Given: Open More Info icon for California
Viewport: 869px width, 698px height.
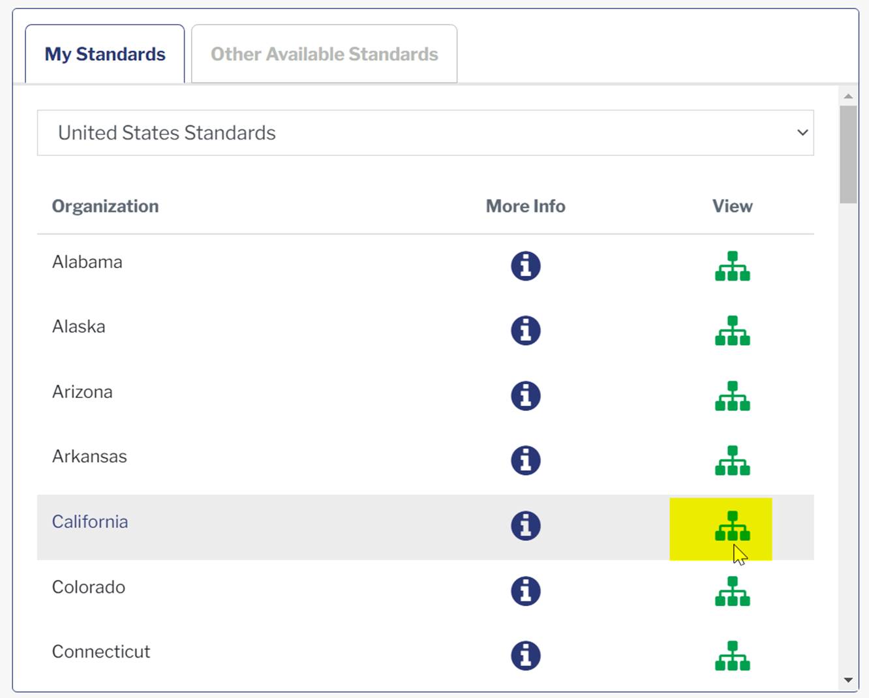Looking at the screenshot, I should point(526,526).
